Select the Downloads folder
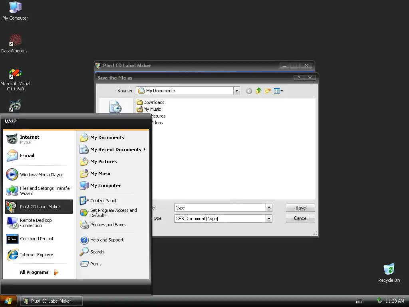The image size is (409, 307). pyautogui.click(x=151, y=102)
